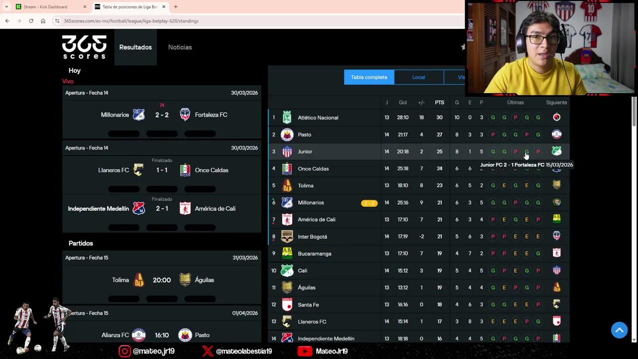
Task: Click Tolima crest in upcoming match
Action: click(x=139, y=280)
